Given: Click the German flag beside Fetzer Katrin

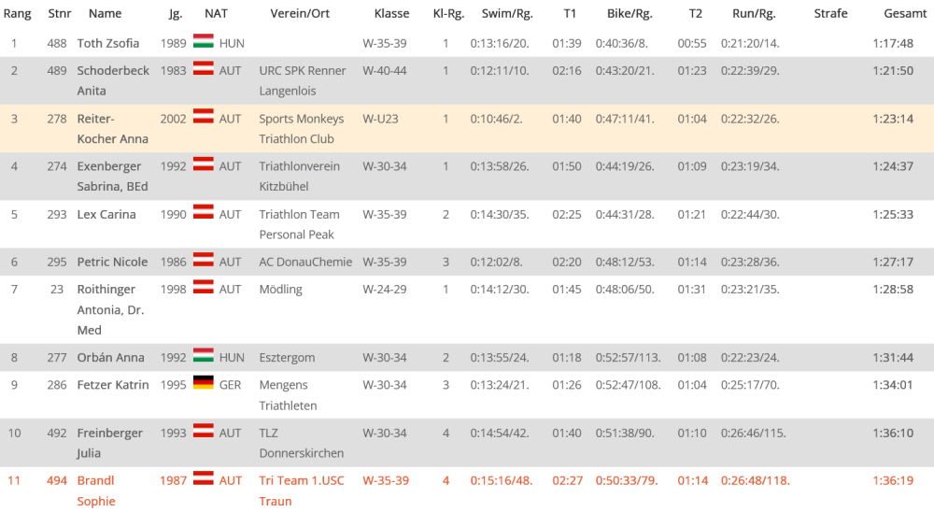Looking at the screenshot, I should click(203, 383).
